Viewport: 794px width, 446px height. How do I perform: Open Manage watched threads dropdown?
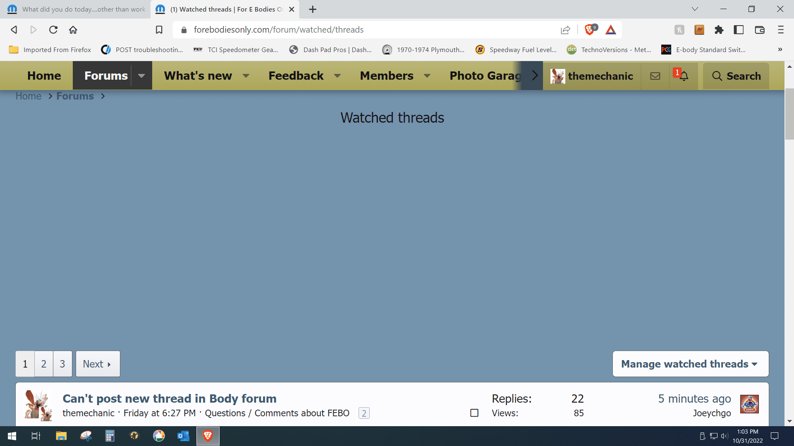pyautogui.click(x=690, y=364)
